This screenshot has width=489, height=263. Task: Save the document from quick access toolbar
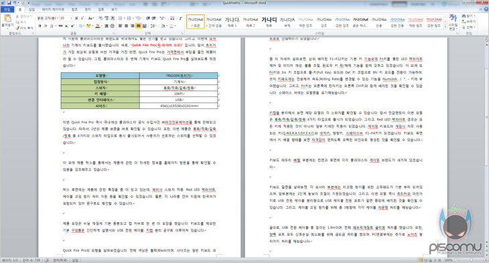pyautogui.click(x=9, y=3)
